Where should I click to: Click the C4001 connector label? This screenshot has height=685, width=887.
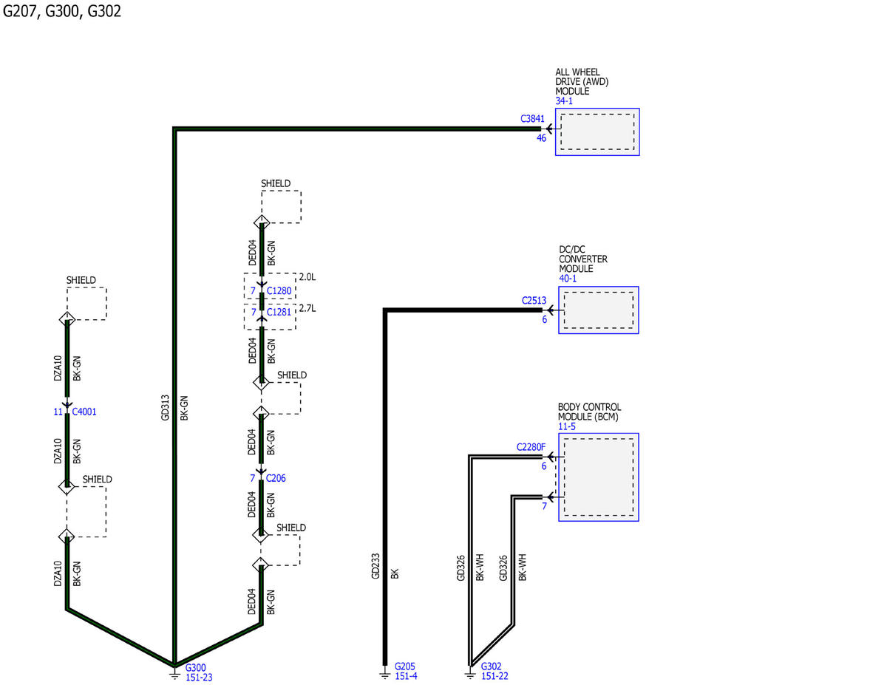[x=84, y=412]
